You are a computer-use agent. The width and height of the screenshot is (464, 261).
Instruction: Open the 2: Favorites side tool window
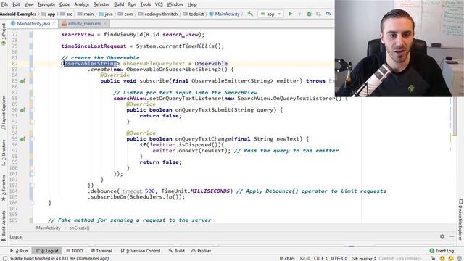coord(4,188)
